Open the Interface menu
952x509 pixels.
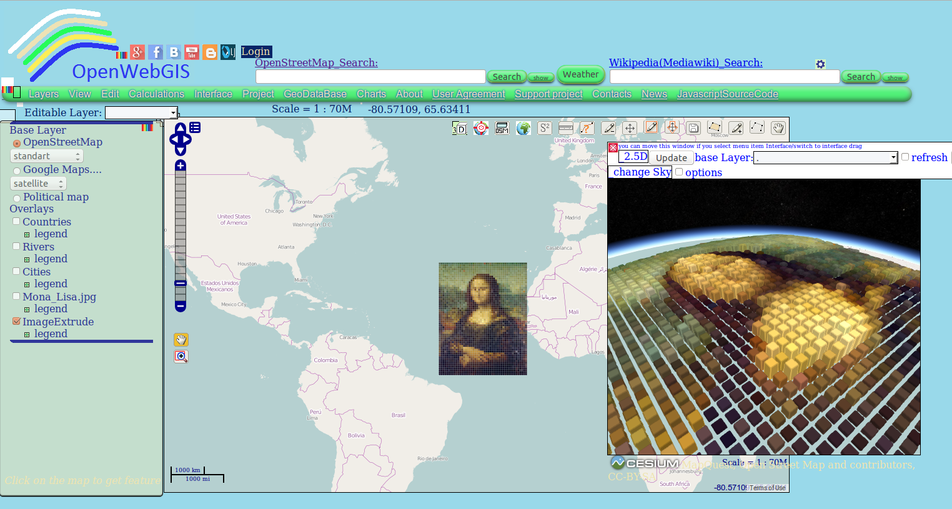click(213, 94)
